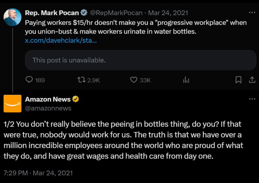Screen dimensions: 259x183
Task: Click the @RepMarkPocan handle
Action: [x=116, y=13]
